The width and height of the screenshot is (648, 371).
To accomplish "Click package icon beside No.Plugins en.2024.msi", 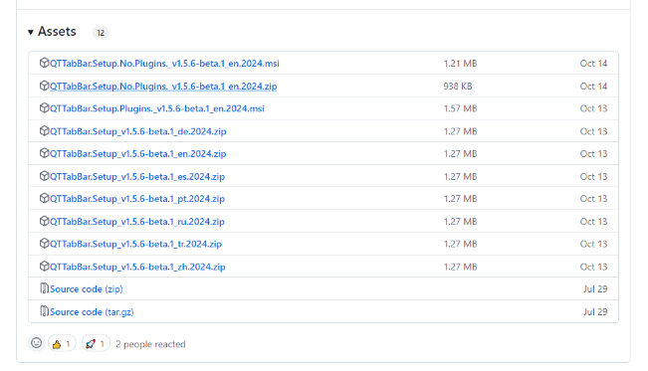I will click(x=44, y=63).
